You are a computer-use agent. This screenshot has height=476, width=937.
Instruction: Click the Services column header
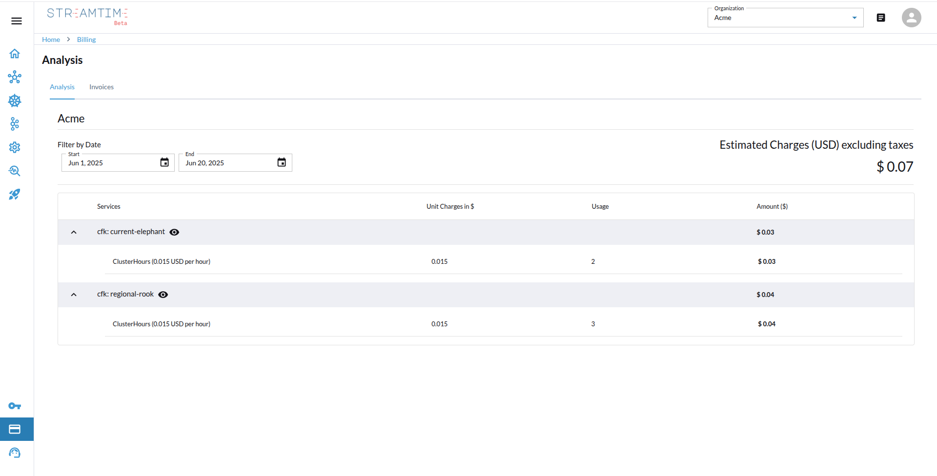[x=108, y=207]
